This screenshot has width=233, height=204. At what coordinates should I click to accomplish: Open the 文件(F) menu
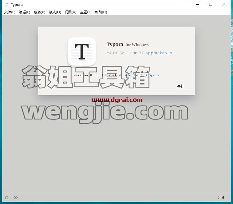tap(10, 12)
